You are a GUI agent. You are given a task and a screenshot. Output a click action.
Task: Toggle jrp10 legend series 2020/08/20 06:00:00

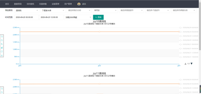pyautogui.click(x=189, y=32)
